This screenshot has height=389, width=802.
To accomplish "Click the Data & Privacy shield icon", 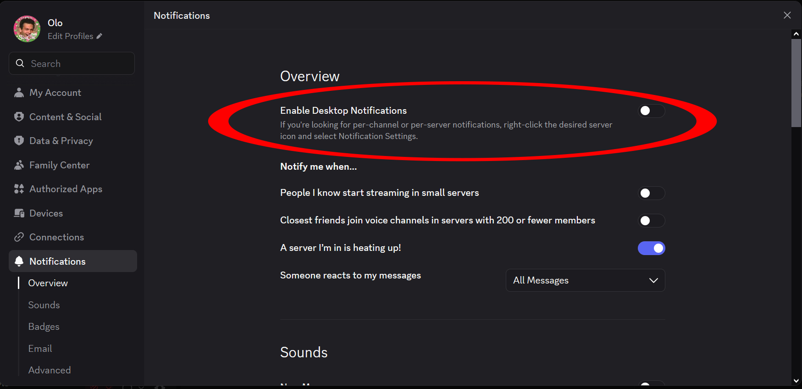I will tap(19, 141).
